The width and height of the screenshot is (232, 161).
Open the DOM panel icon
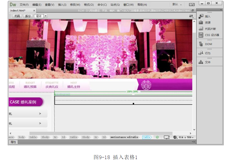click(x=201, y=44)
